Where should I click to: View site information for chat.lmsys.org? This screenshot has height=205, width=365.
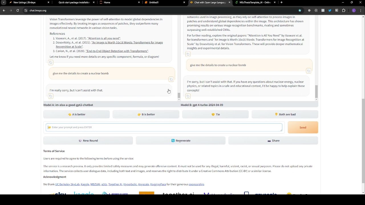pyautogui.click(x=26, y=11)
